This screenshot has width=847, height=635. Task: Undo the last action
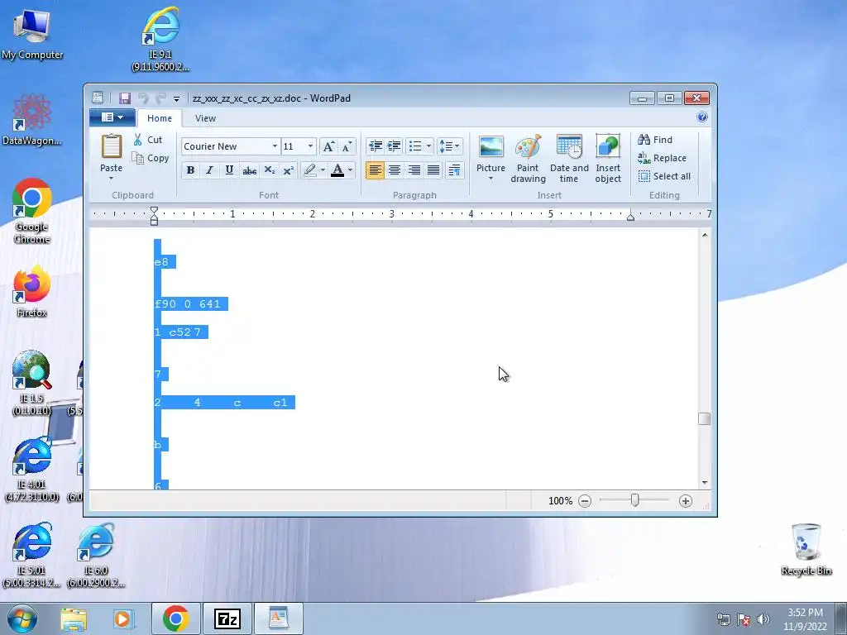(143, 98)
